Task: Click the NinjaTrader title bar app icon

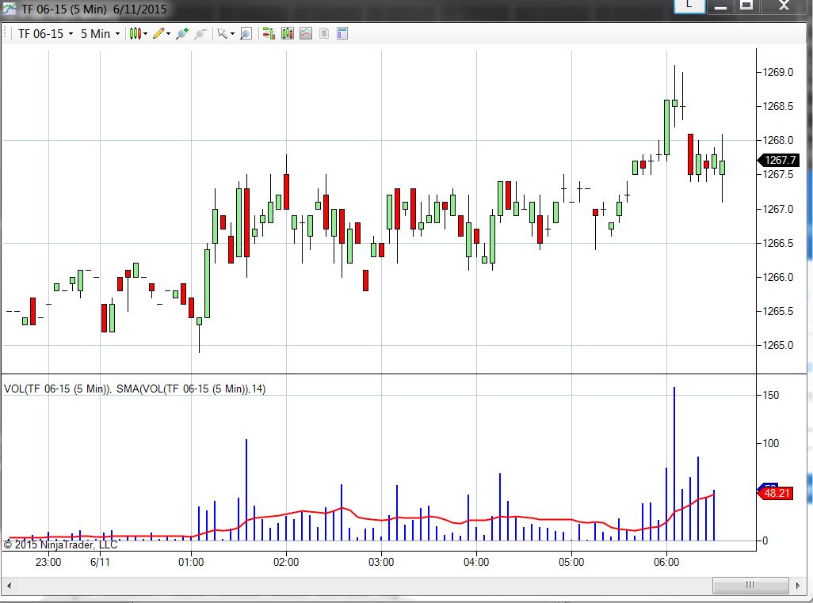Action: coord(10,9)
